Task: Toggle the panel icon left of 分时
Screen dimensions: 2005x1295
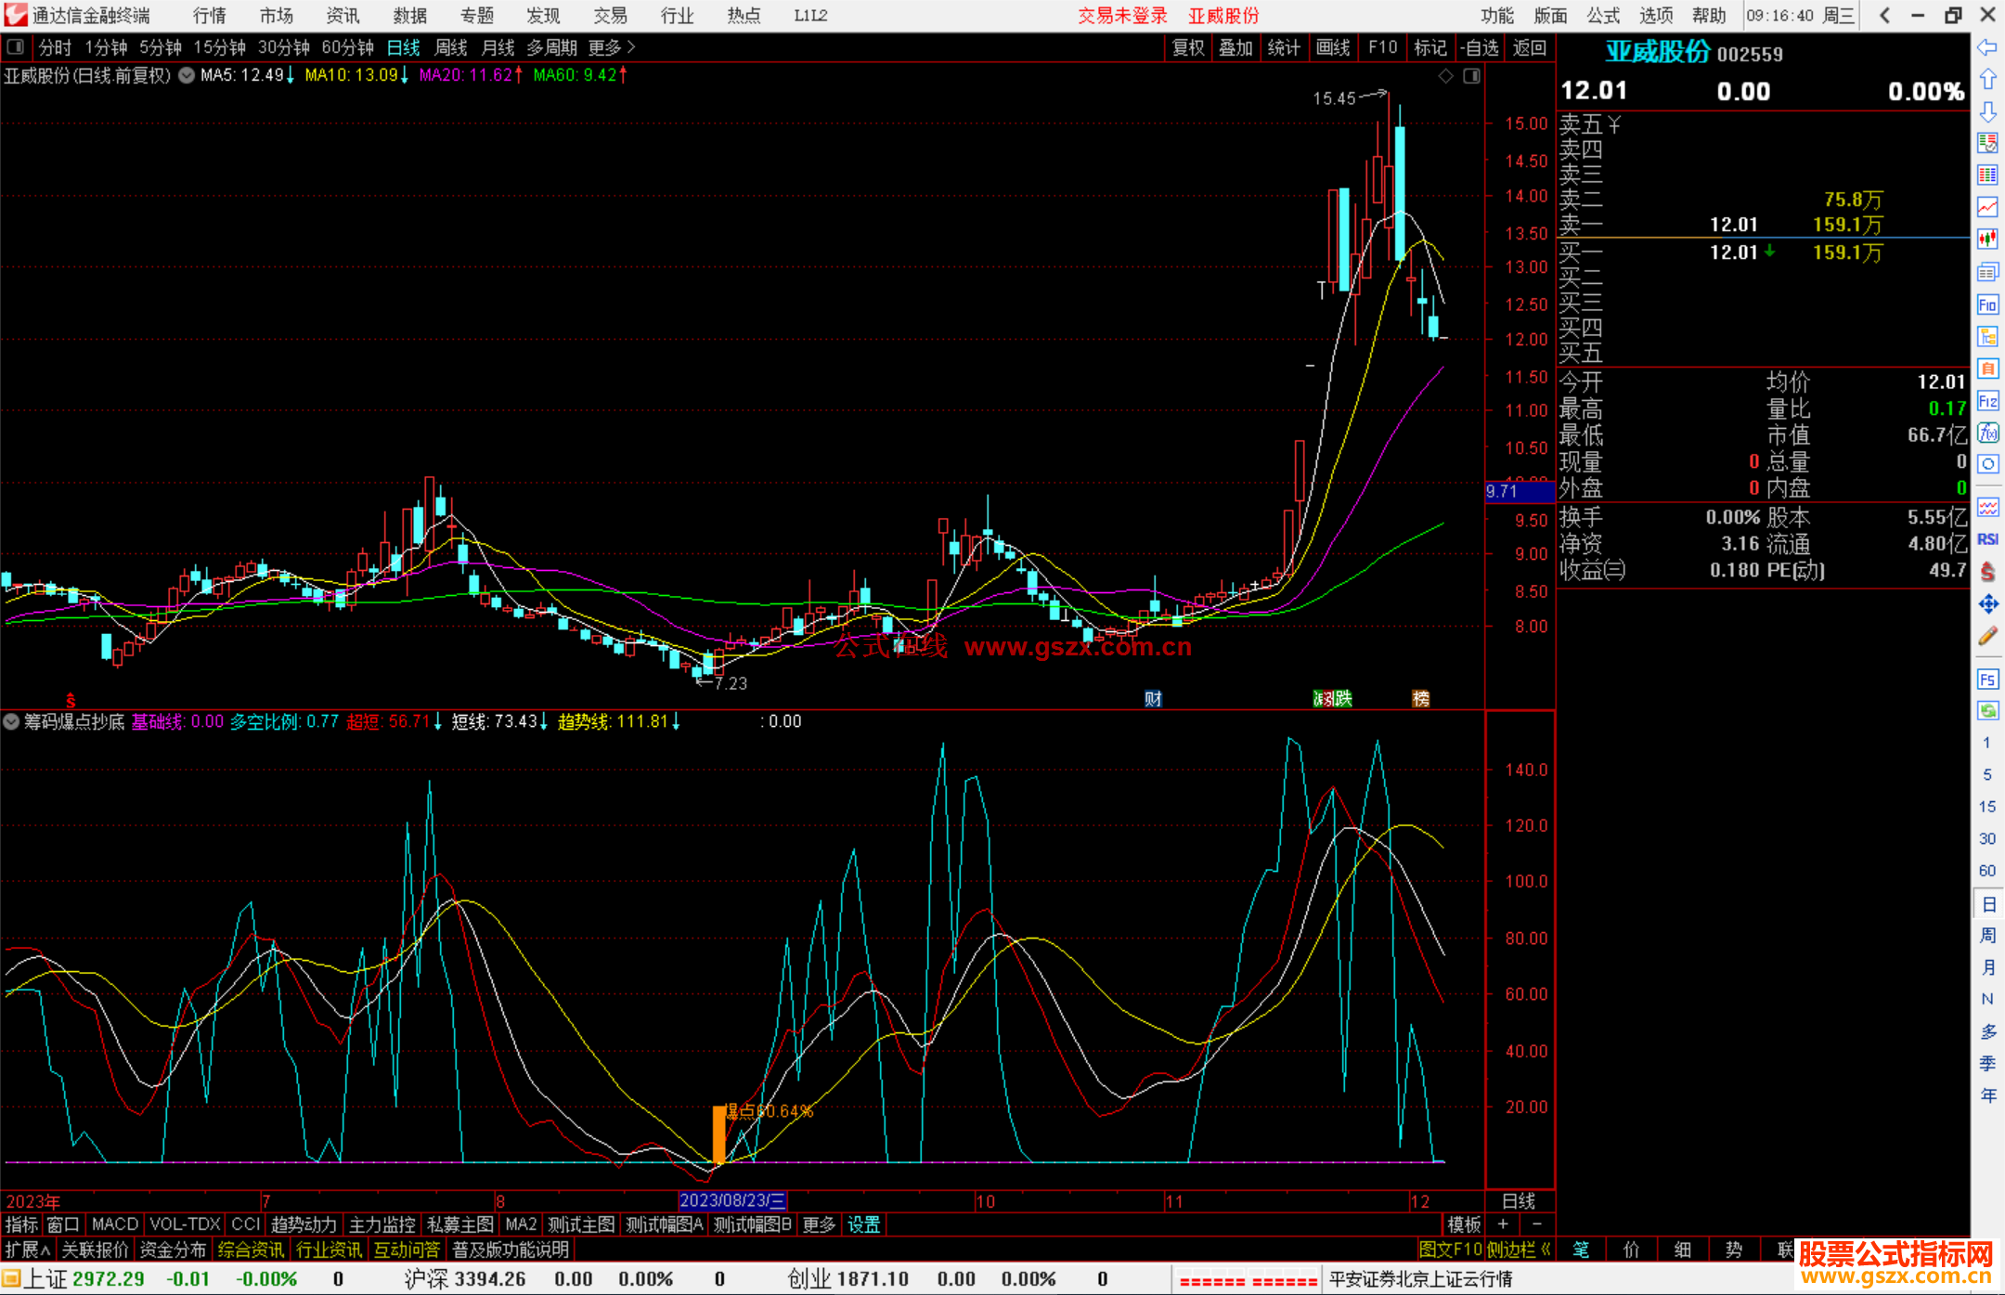Action: click(16, 46)
